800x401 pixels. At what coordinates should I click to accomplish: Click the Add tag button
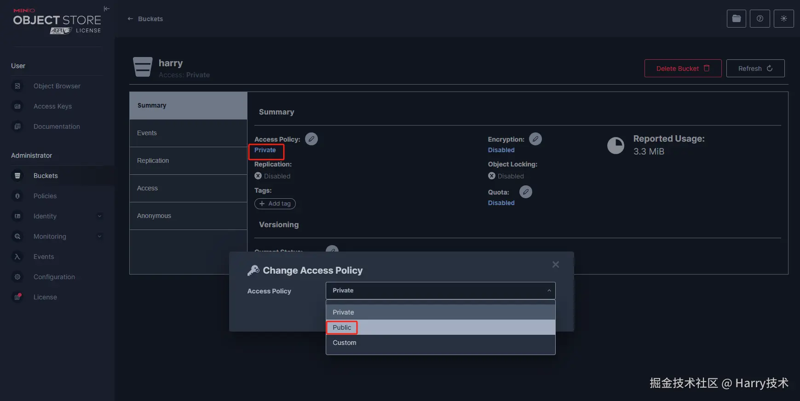click(275, 204)
